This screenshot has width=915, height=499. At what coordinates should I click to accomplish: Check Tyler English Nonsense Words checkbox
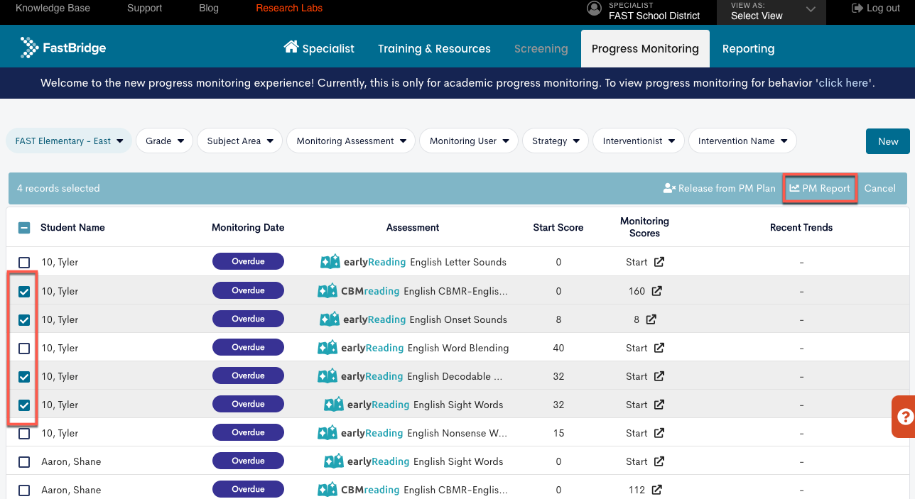(24, 433)
